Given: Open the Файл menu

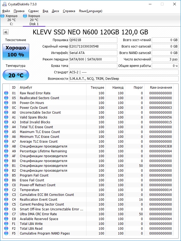Looking at the screenshot, I should pyautogui.click(x=6, y=11).
